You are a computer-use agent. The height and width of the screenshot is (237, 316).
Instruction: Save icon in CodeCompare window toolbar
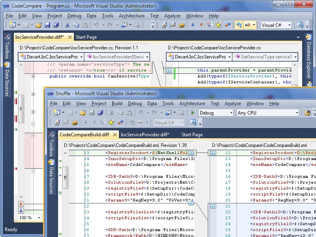tap(47, 25)
